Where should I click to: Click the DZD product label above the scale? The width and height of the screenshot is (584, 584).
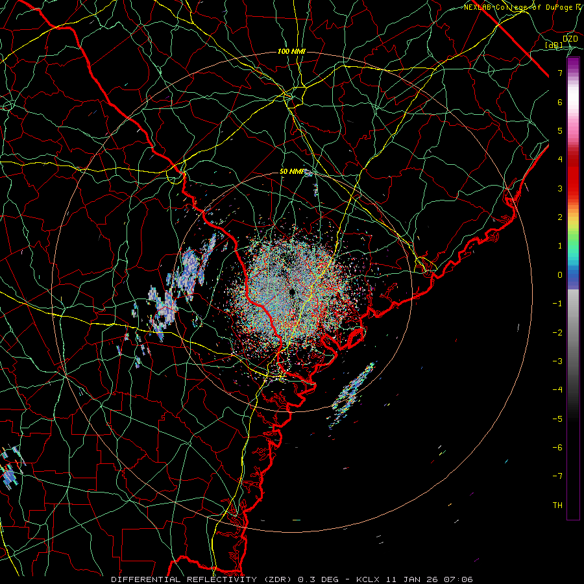[570, 39]
